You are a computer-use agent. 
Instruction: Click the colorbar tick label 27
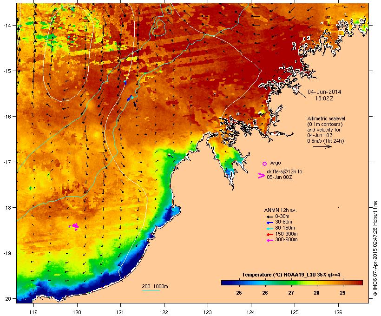[291, 293]
